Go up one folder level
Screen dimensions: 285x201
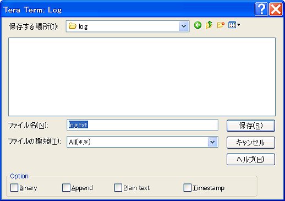[x=209, y=25]
